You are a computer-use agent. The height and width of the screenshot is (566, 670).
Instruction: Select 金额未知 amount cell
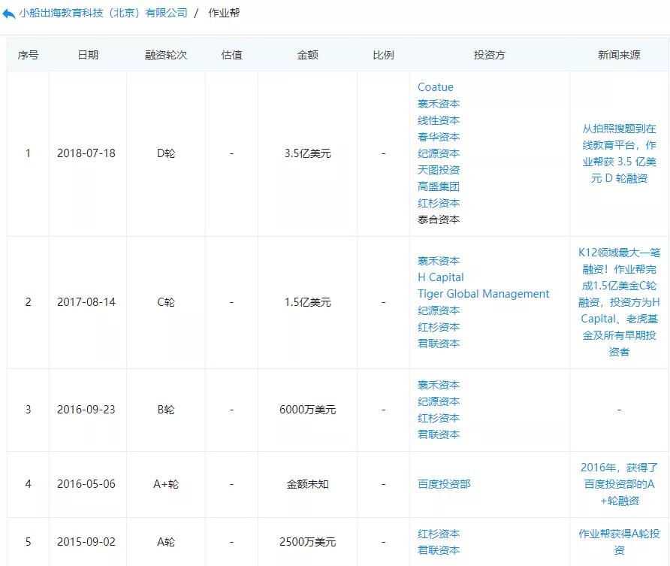point(308,484)
